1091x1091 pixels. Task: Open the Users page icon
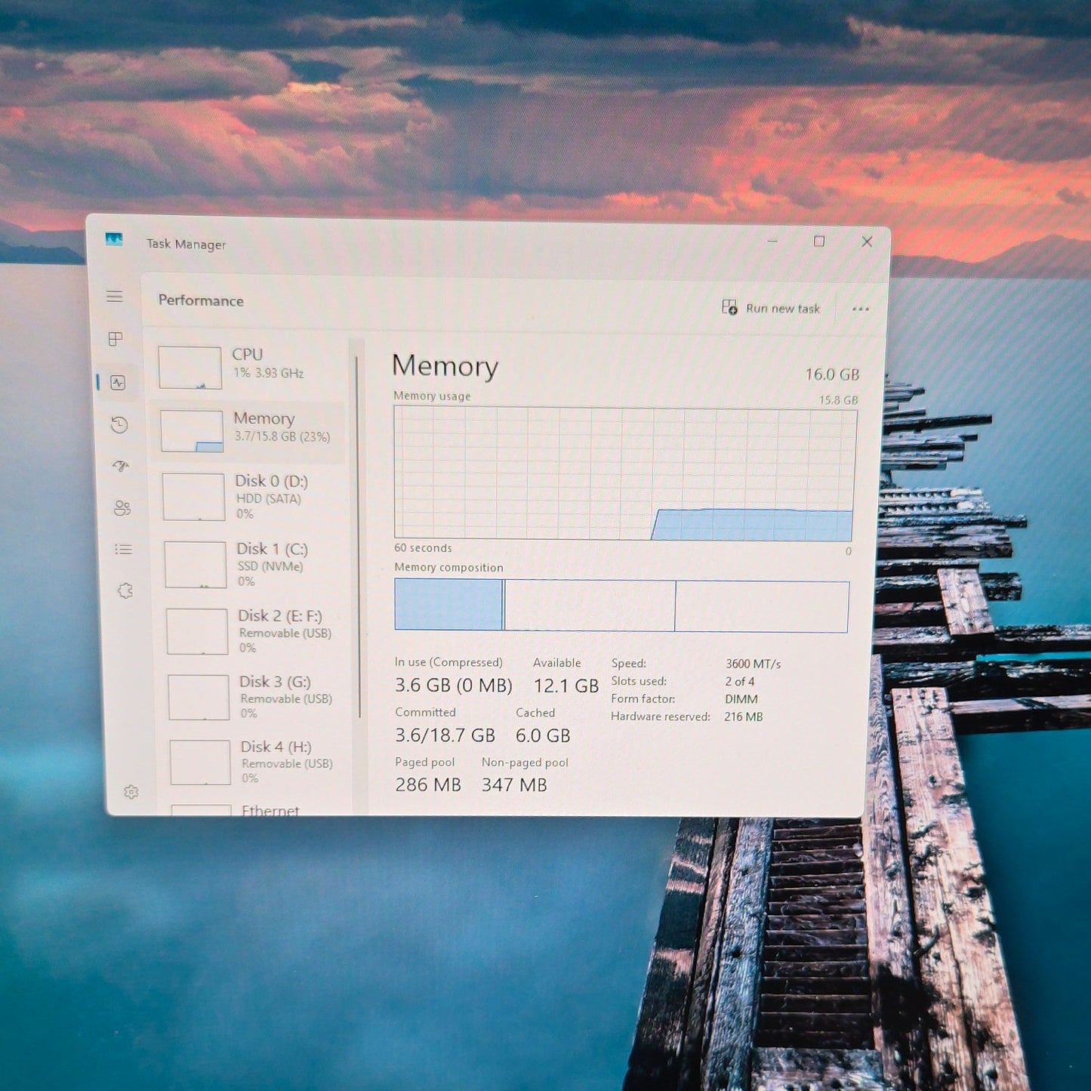tap(122, 508)
